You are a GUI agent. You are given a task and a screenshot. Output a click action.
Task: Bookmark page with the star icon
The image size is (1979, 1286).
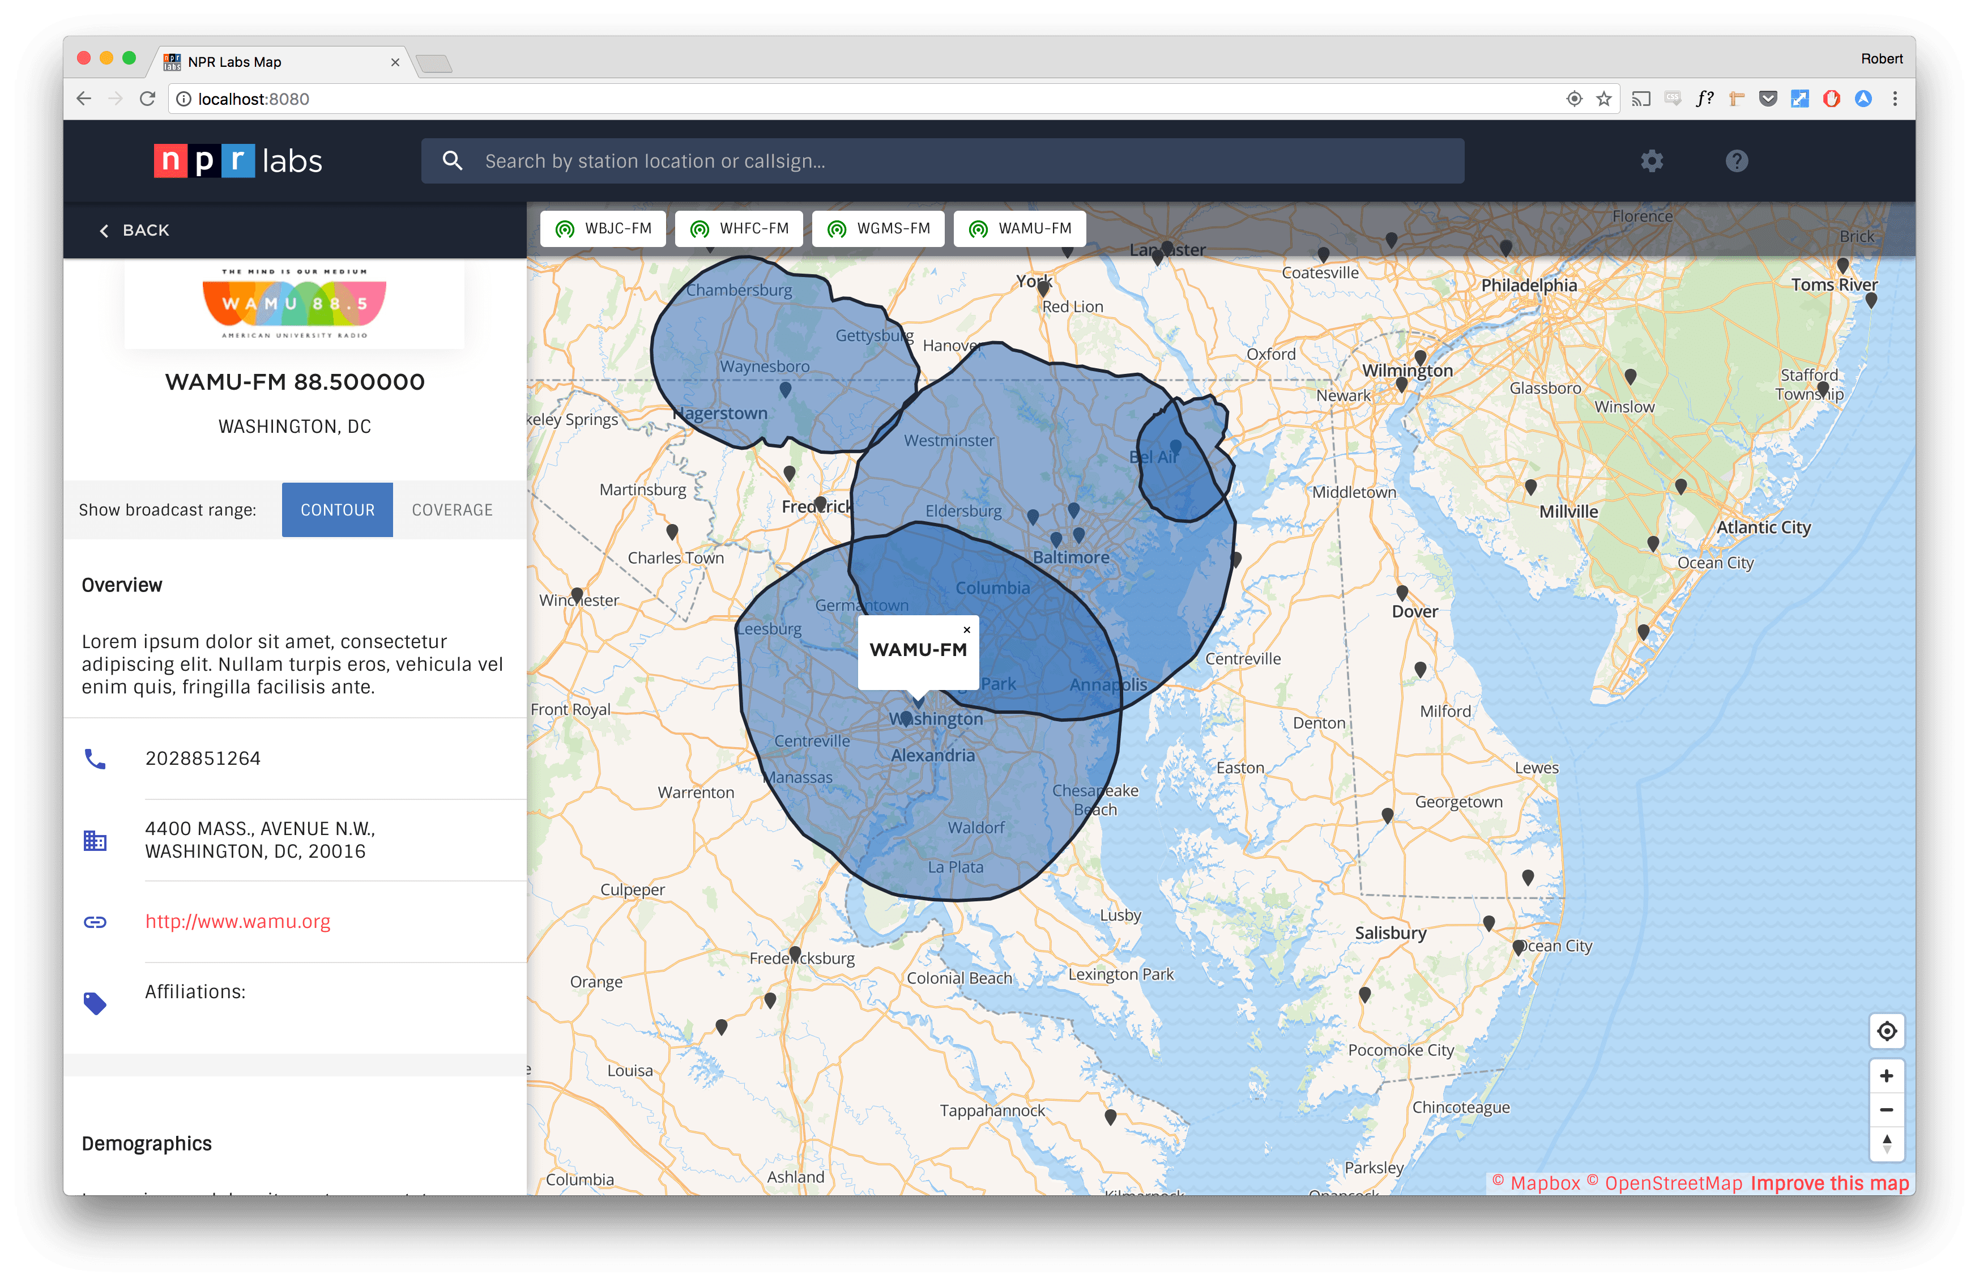tap(1604, 99)
